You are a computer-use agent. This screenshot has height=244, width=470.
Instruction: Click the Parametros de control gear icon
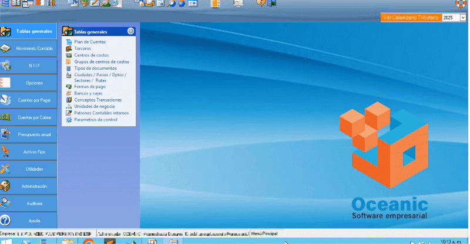69,120
